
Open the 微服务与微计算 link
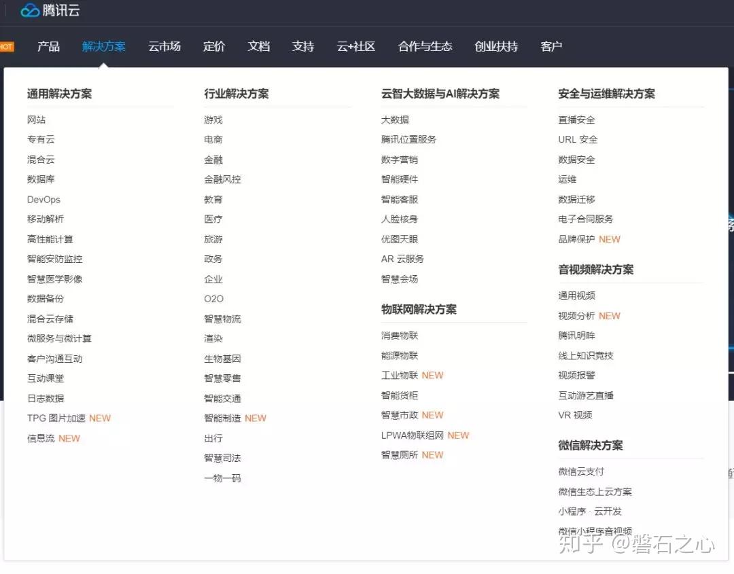pyautogui.click(x=59, y=338)
